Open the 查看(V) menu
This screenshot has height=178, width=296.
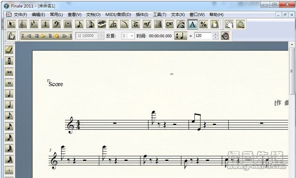coord(74,14)
